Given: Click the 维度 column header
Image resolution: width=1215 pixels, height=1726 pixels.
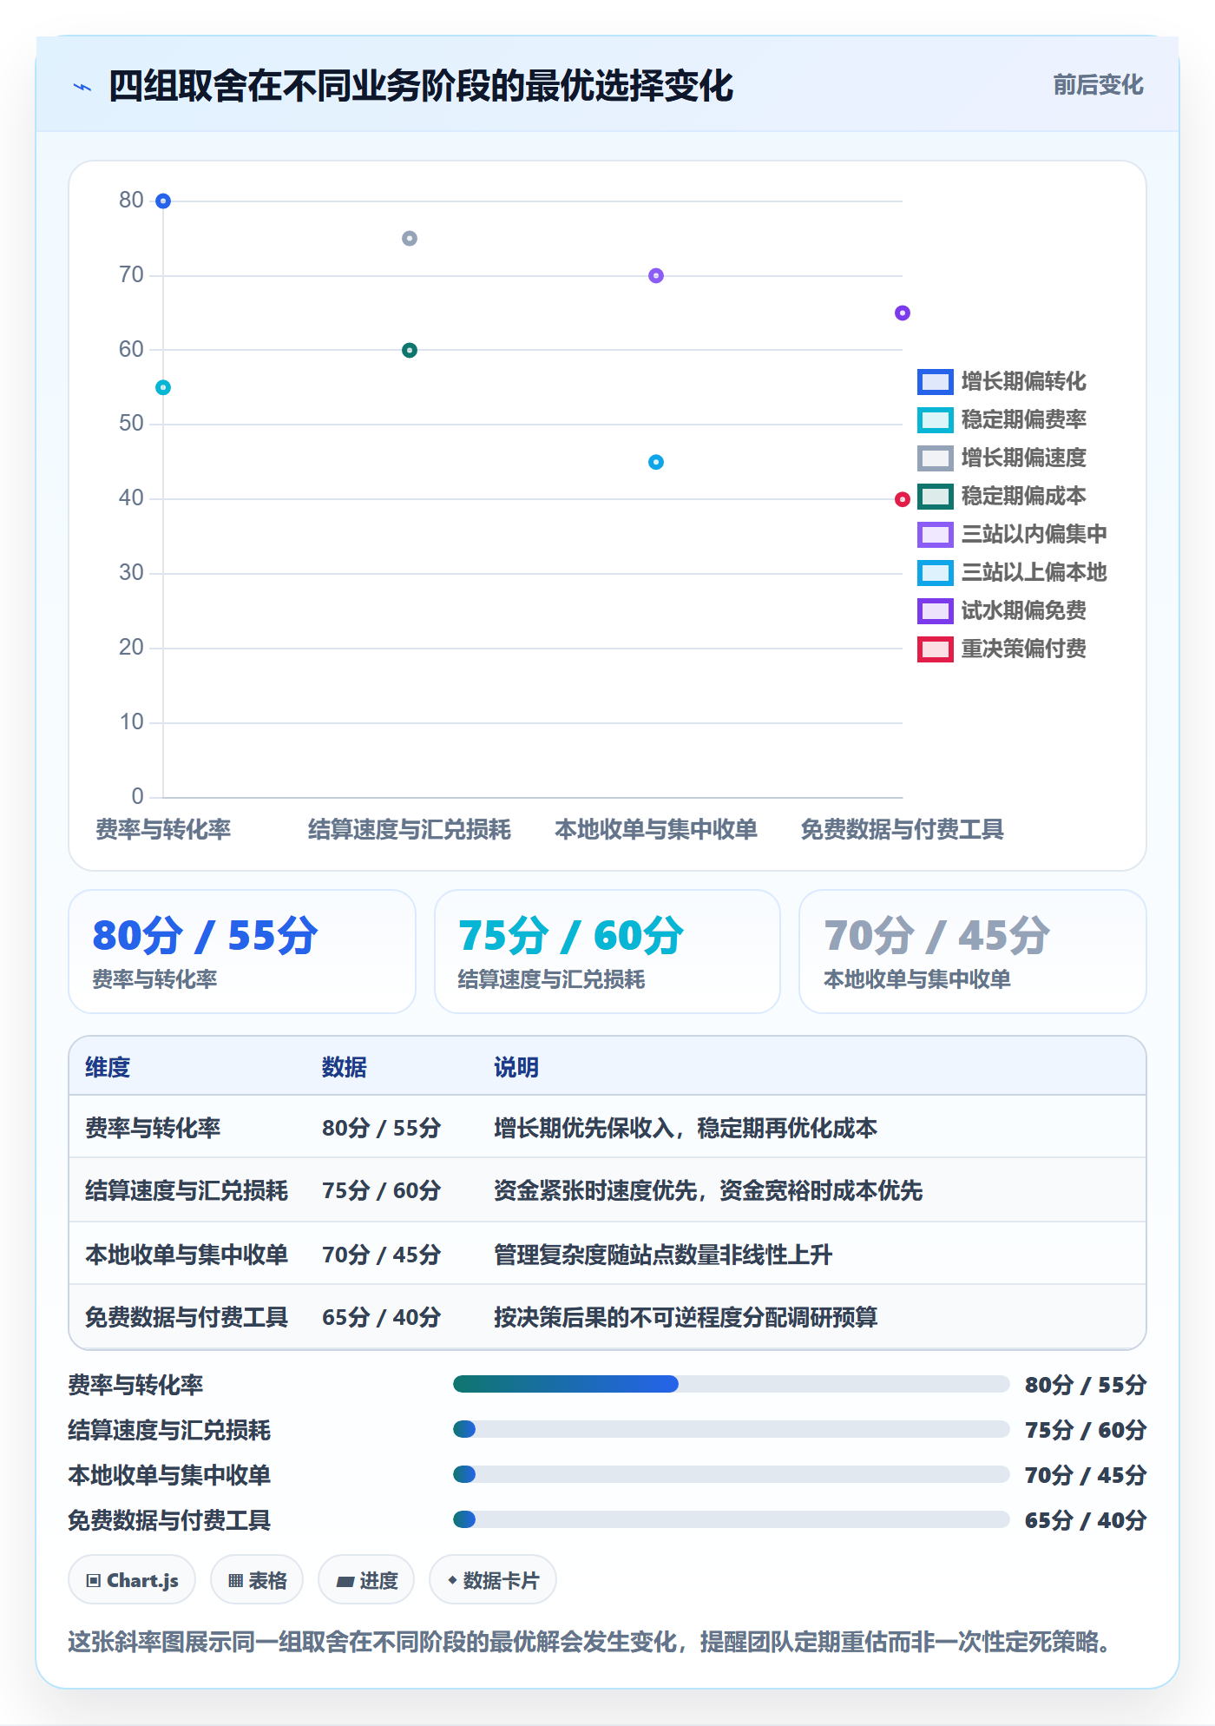Looking at the screenshot, I should click(x=108, y=1067).
